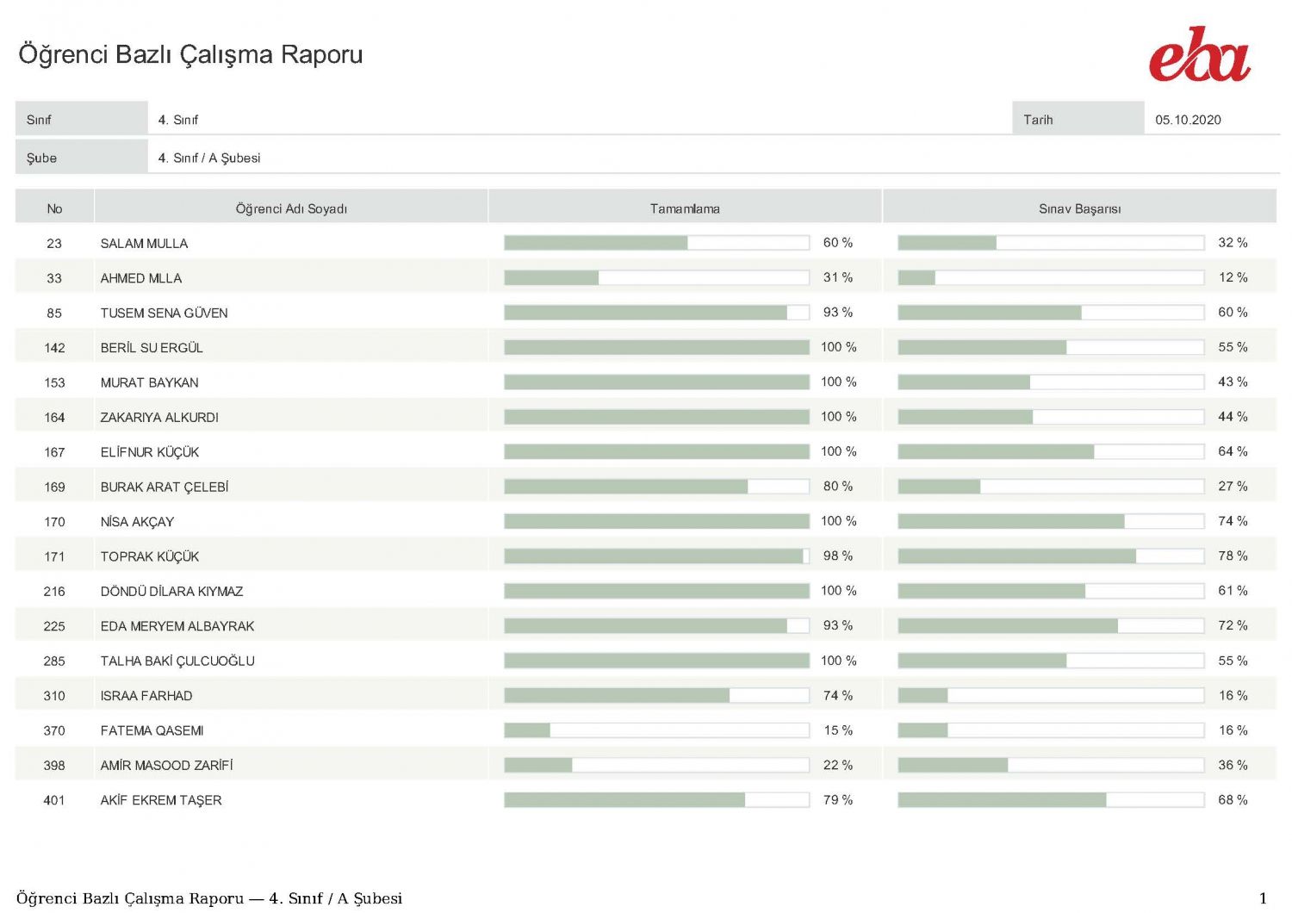Select the Tamamlama column header
This screenshot has height=913, width=1292.
click(x=685, y=208)
